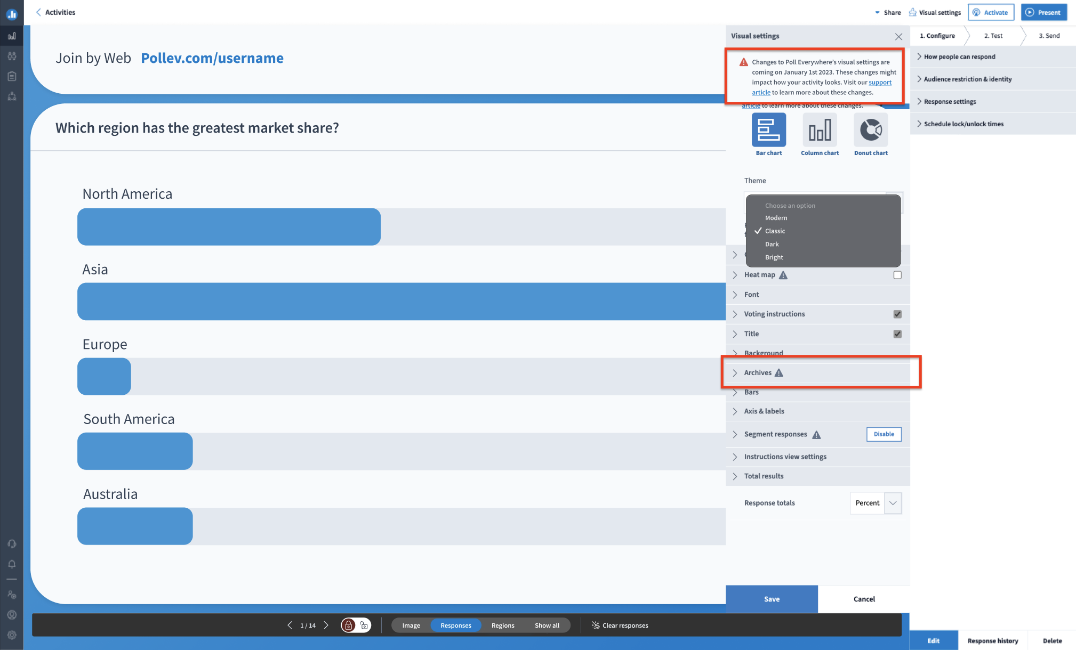The width and height of the screenshot is (1076, 650).
Task: Save the visual settings
Action: click(x=772, y=599)
